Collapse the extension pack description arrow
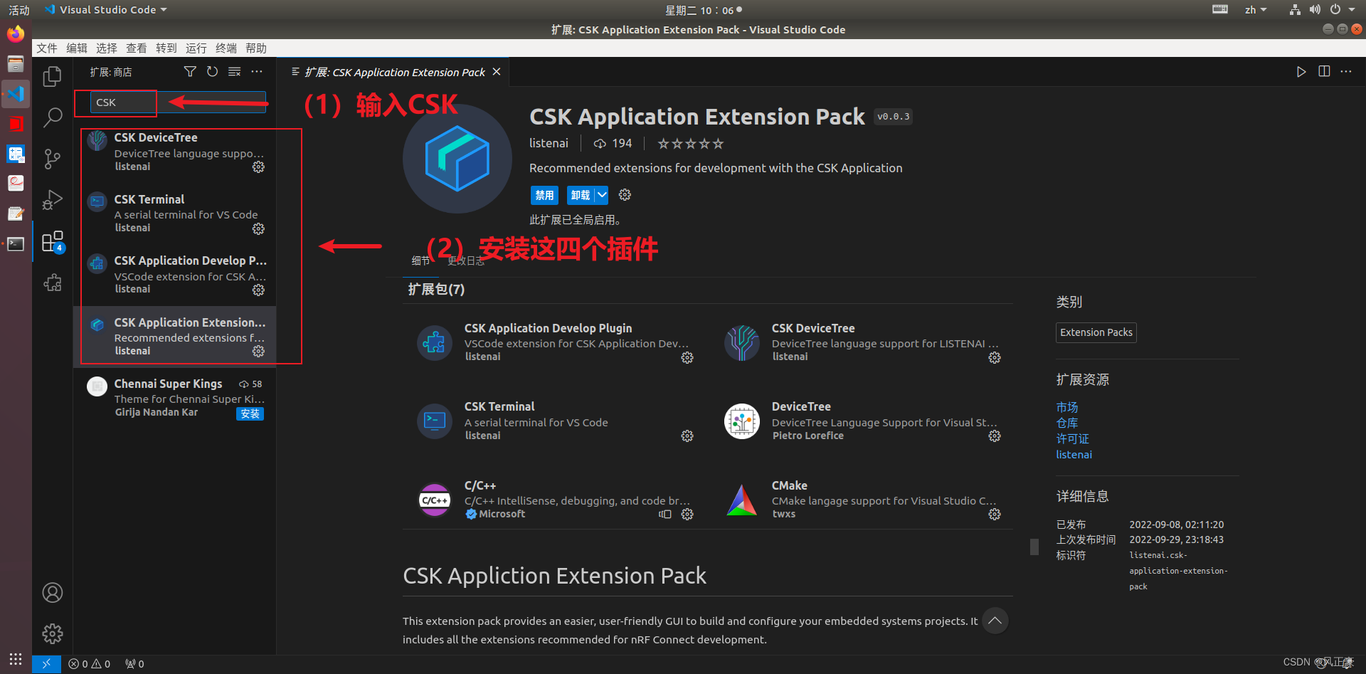The height and width of the screenshot is (674, 1366). coord(995,620)
